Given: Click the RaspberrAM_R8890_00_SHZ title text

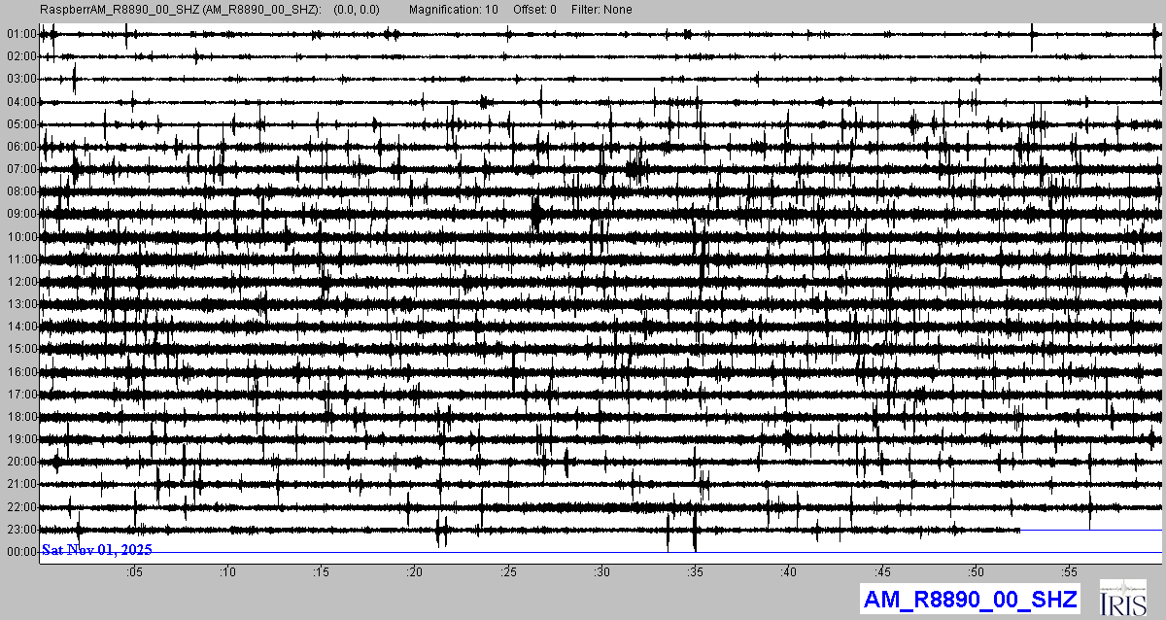Looking at the screenshot, I should pyautogui.click(x=180, y=10).
